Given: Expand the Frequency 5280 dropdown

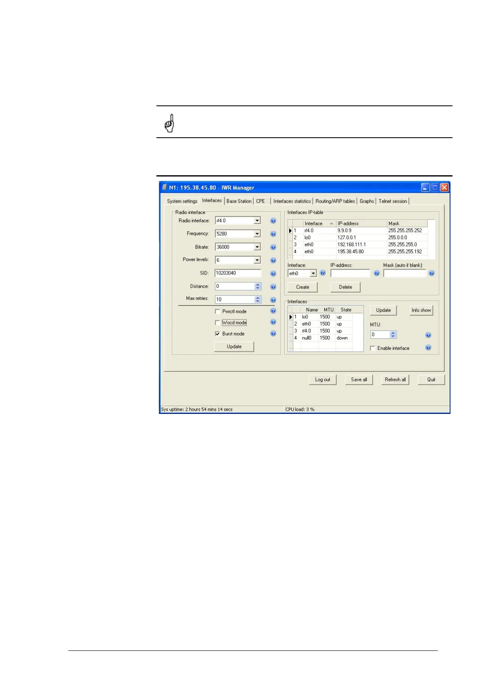Looking at the screenshot, I should [x=257, y=234].
